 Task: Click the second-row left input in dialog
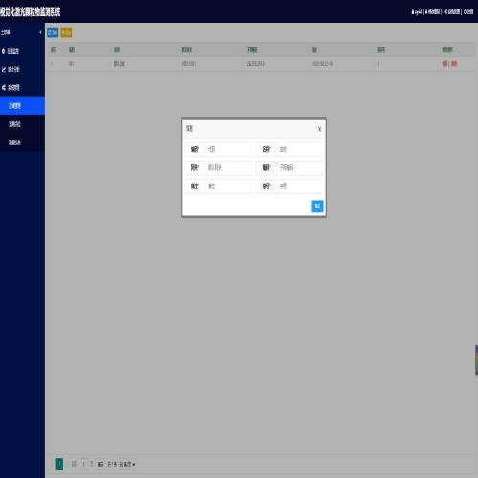click(228, 167)
